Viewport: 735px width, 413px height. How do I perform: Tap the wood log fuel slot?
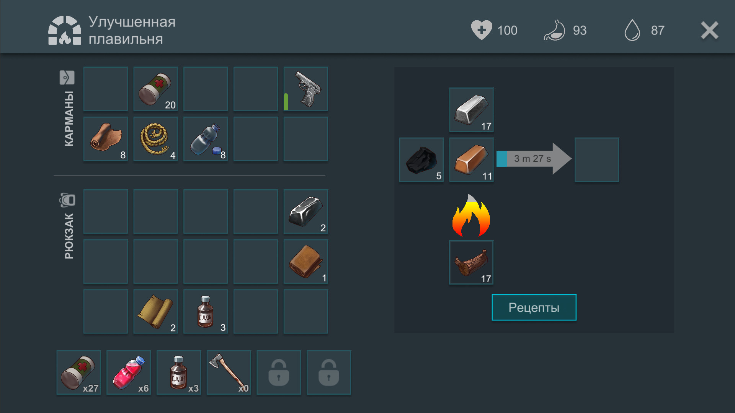pos(471,262)
